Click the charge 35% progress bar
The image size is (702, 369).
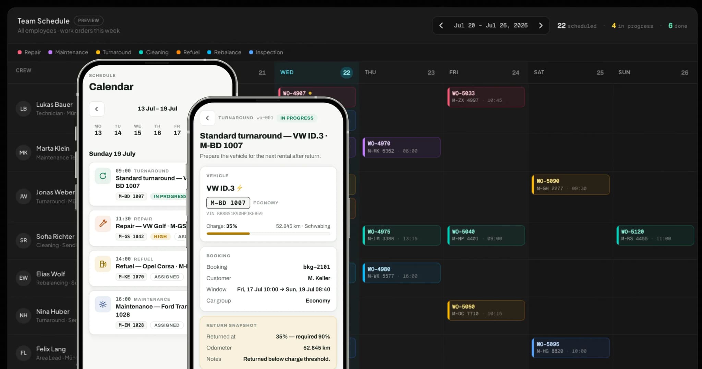(268, 234)
